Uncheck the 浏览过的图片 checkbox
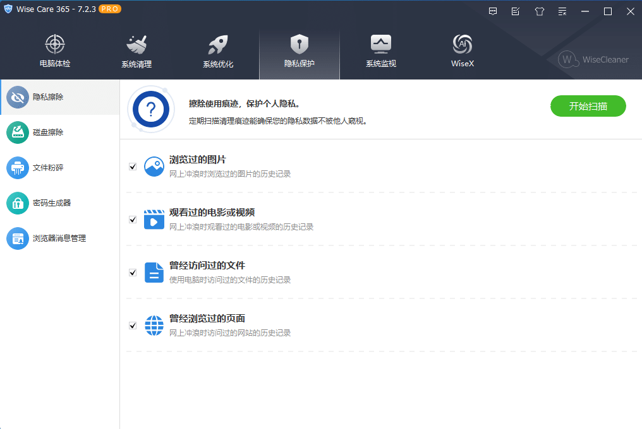This screenshot has width=642, height=429. tap(133, 167)
